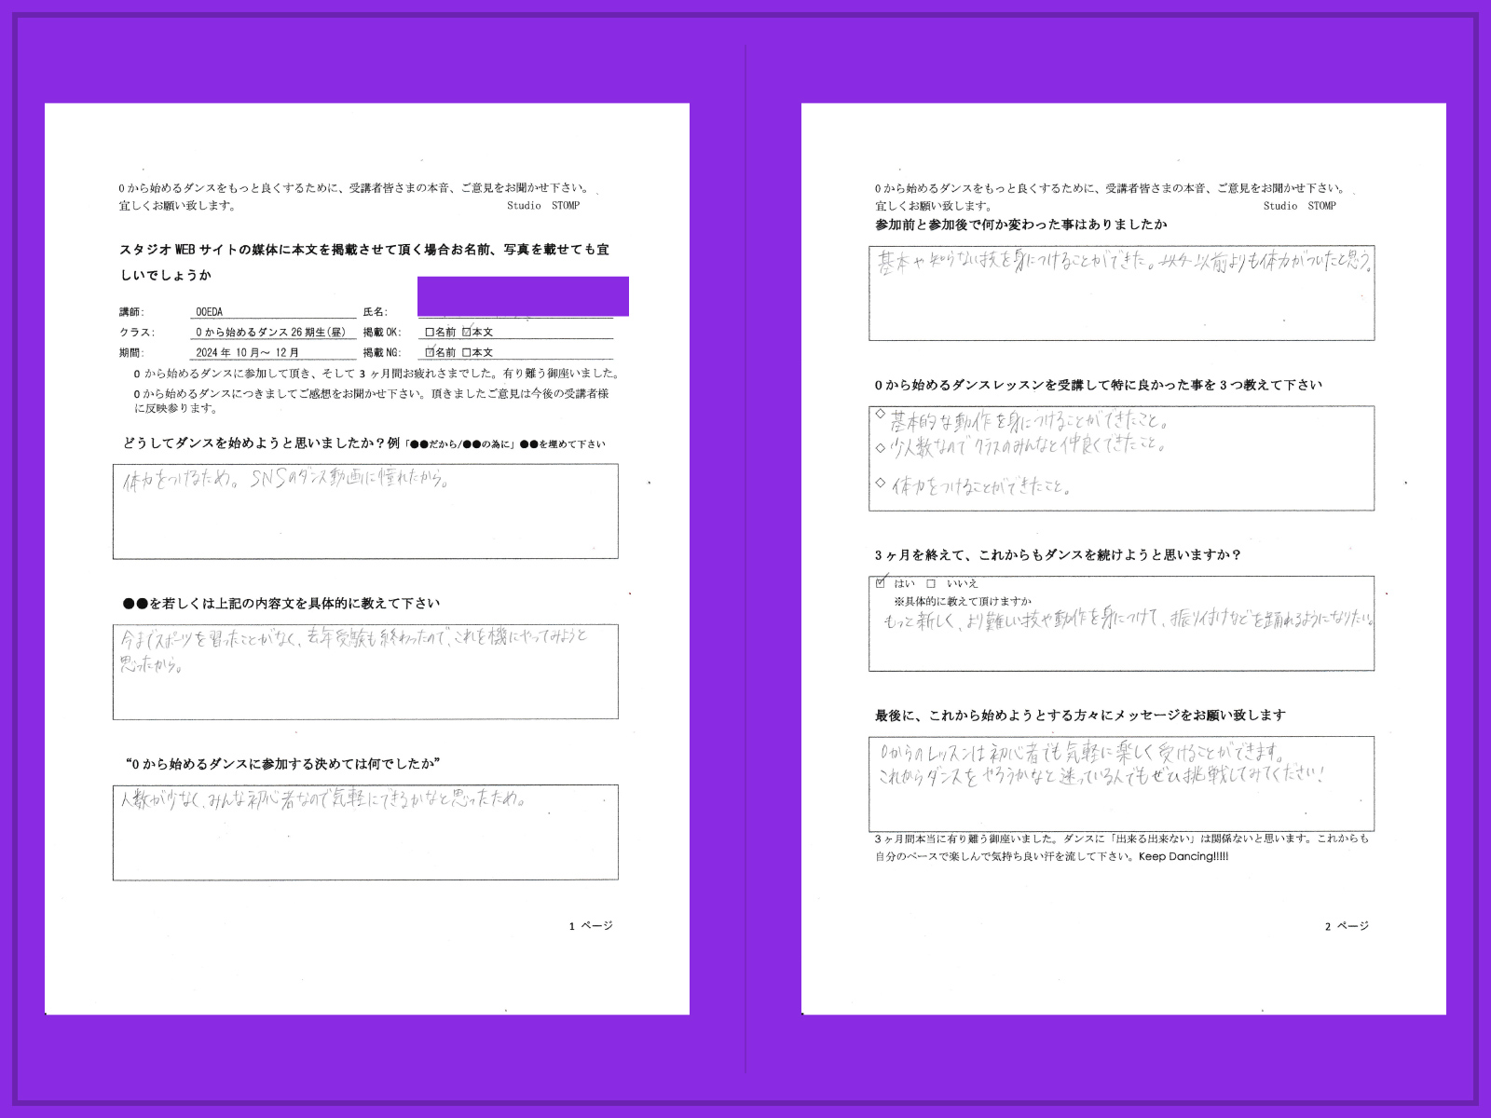The width and height of the screenshot is (1491, 1118).
Task: Click Studio STOMP on page 2
Action: coord(1300,206)
